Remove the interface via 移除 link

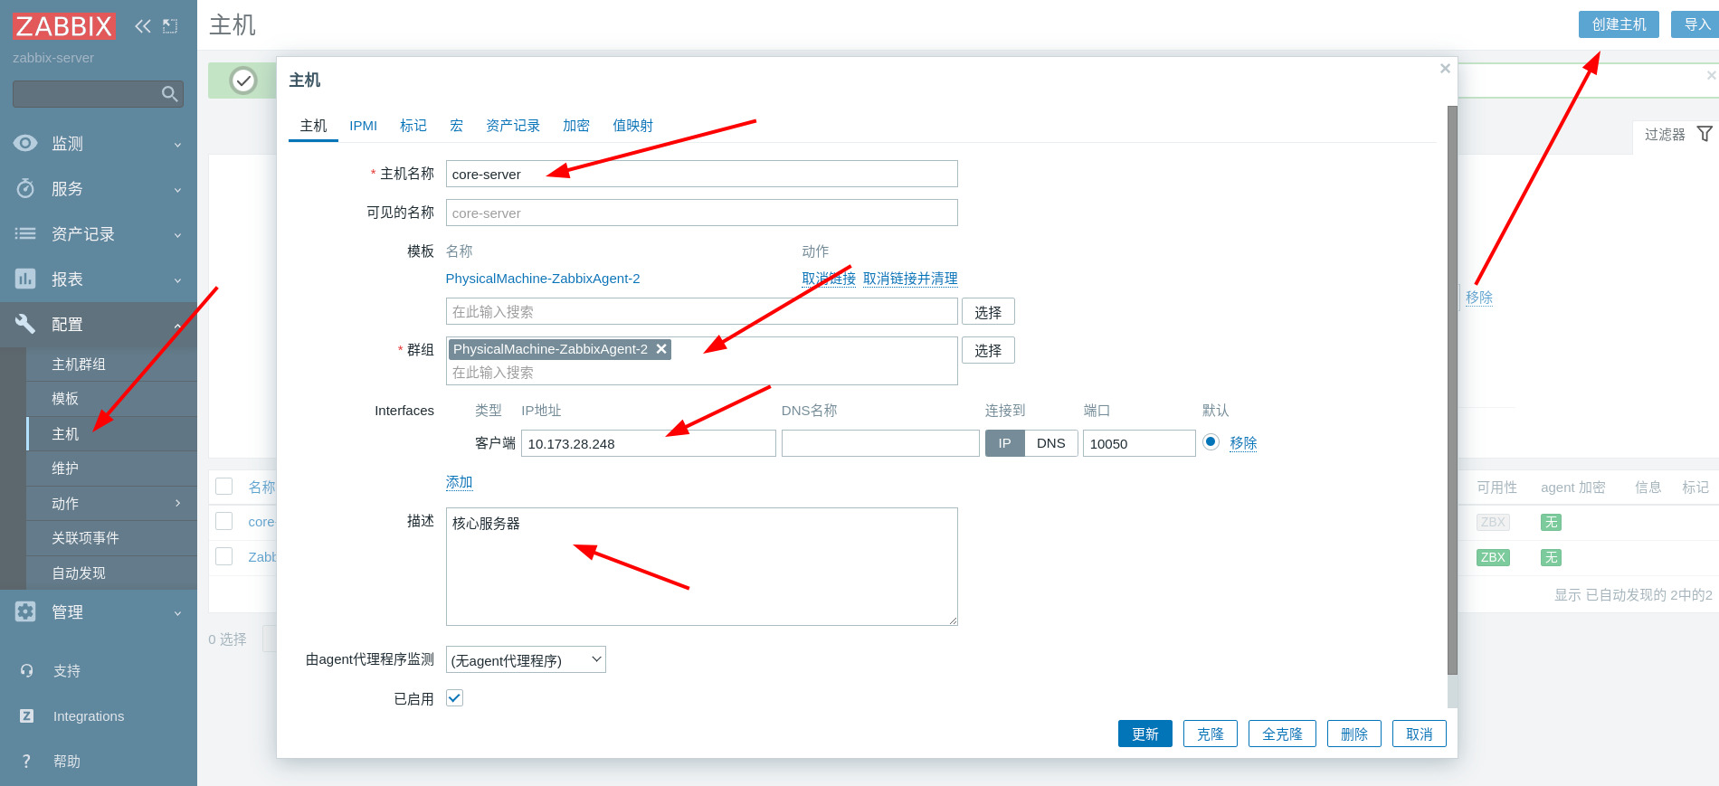tap(1243, 443)
